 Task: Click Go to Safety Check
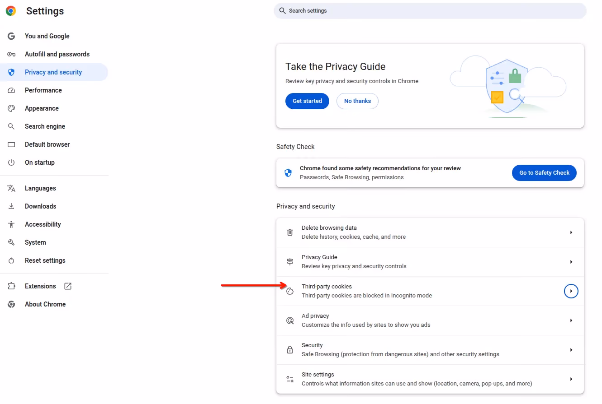click(x=544, y=173)
